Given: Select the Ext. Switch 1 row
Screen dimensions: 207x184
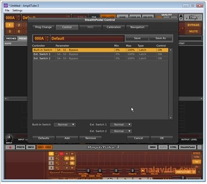Looking at the screenshot, I should 100,54.
